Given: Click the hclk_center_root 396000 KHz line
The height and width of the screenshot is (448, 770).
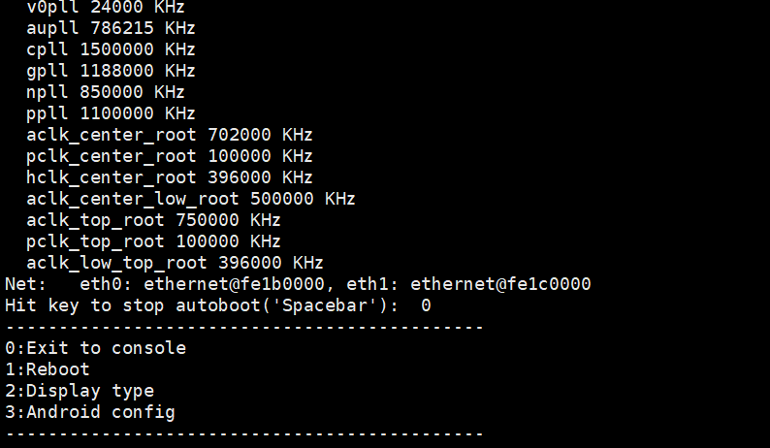Looking at the screenshot, I should click(170, 177).
